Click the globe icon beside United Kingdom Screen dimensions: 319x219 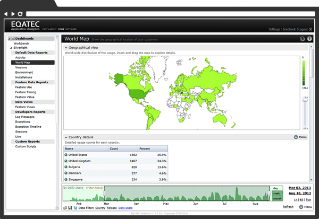click(66, 161)
